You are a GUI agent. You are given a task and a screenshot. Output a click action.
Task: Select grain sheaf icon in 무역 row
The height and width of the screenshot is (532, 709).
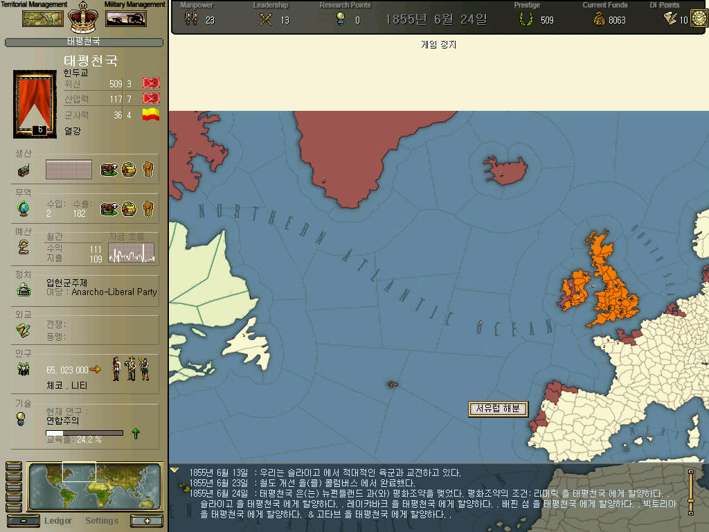pyautogui.click(x=148, y=209)
